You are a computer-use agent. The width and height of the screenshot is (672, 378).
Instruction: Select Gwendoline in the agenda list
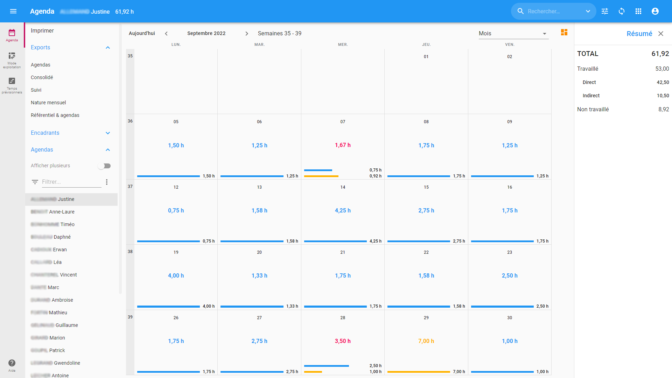[71, 363]
